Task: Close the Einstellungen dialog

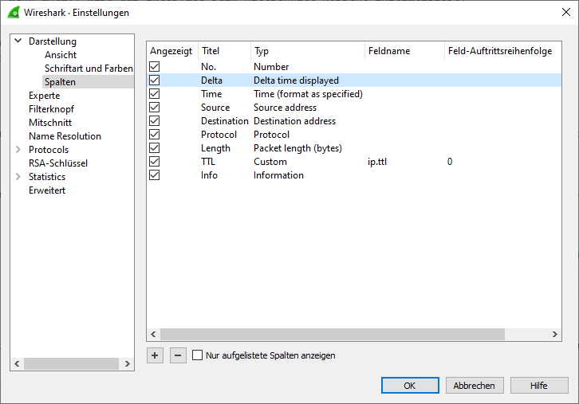Action: point(565,12)
